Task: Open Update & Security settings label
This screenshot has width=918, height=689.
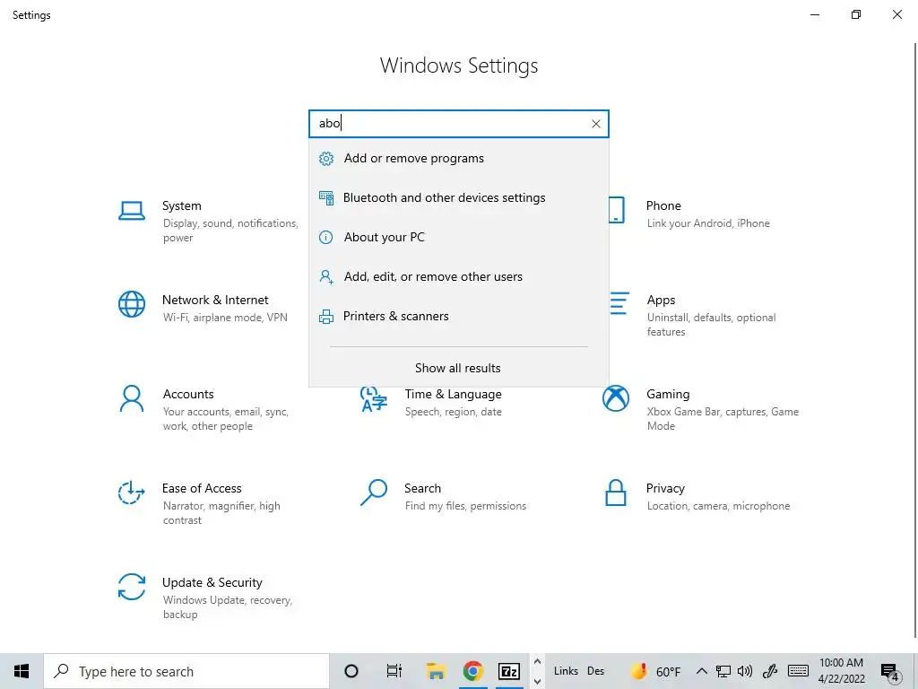Action: (x=212, y=582)
